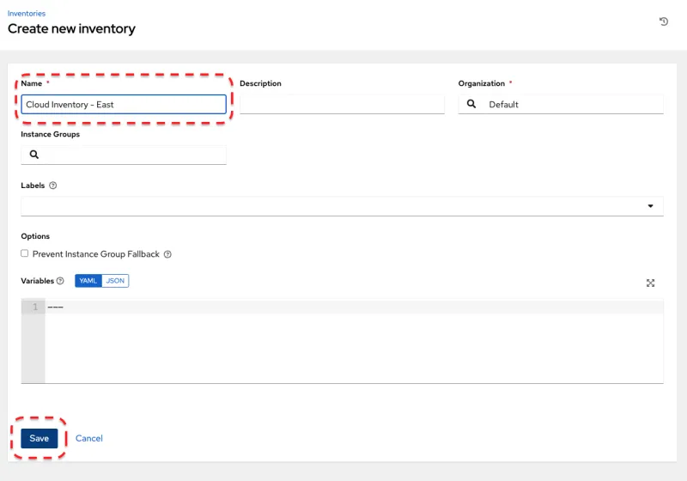Click the Instance Groups search icon
The width and height of the screenshot is (687, 481).
coord(34,155)
